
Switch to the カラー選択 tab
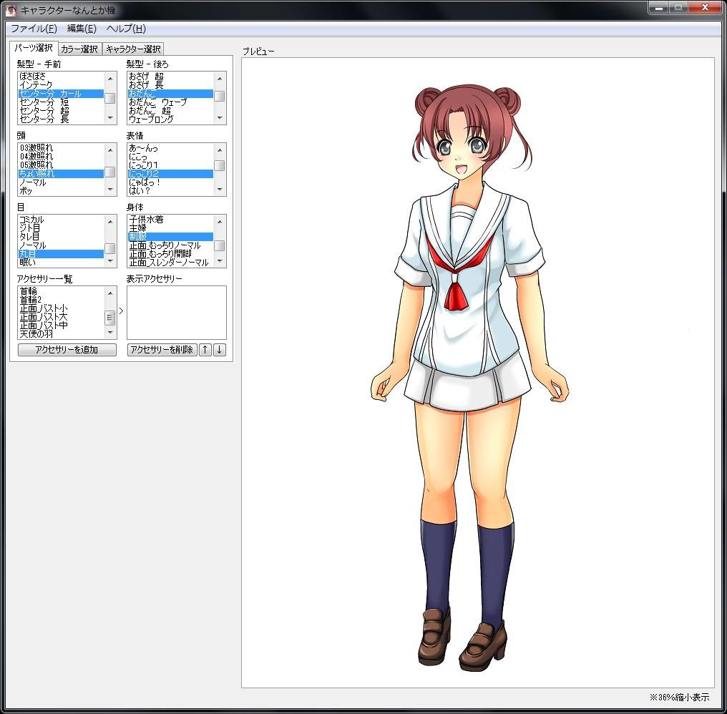[x=79, y=49]
